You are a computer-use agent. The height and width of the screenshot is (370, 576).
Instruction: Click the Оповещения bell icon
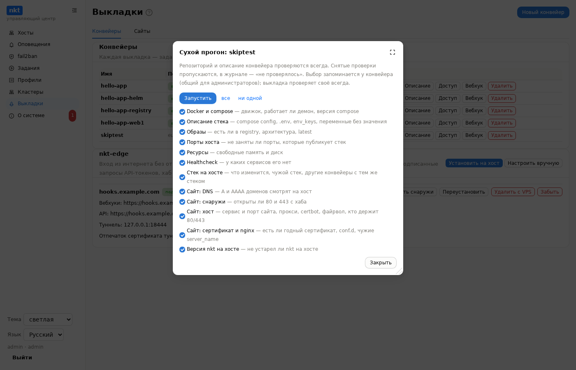pyautogui.click(x=12, y=45)
